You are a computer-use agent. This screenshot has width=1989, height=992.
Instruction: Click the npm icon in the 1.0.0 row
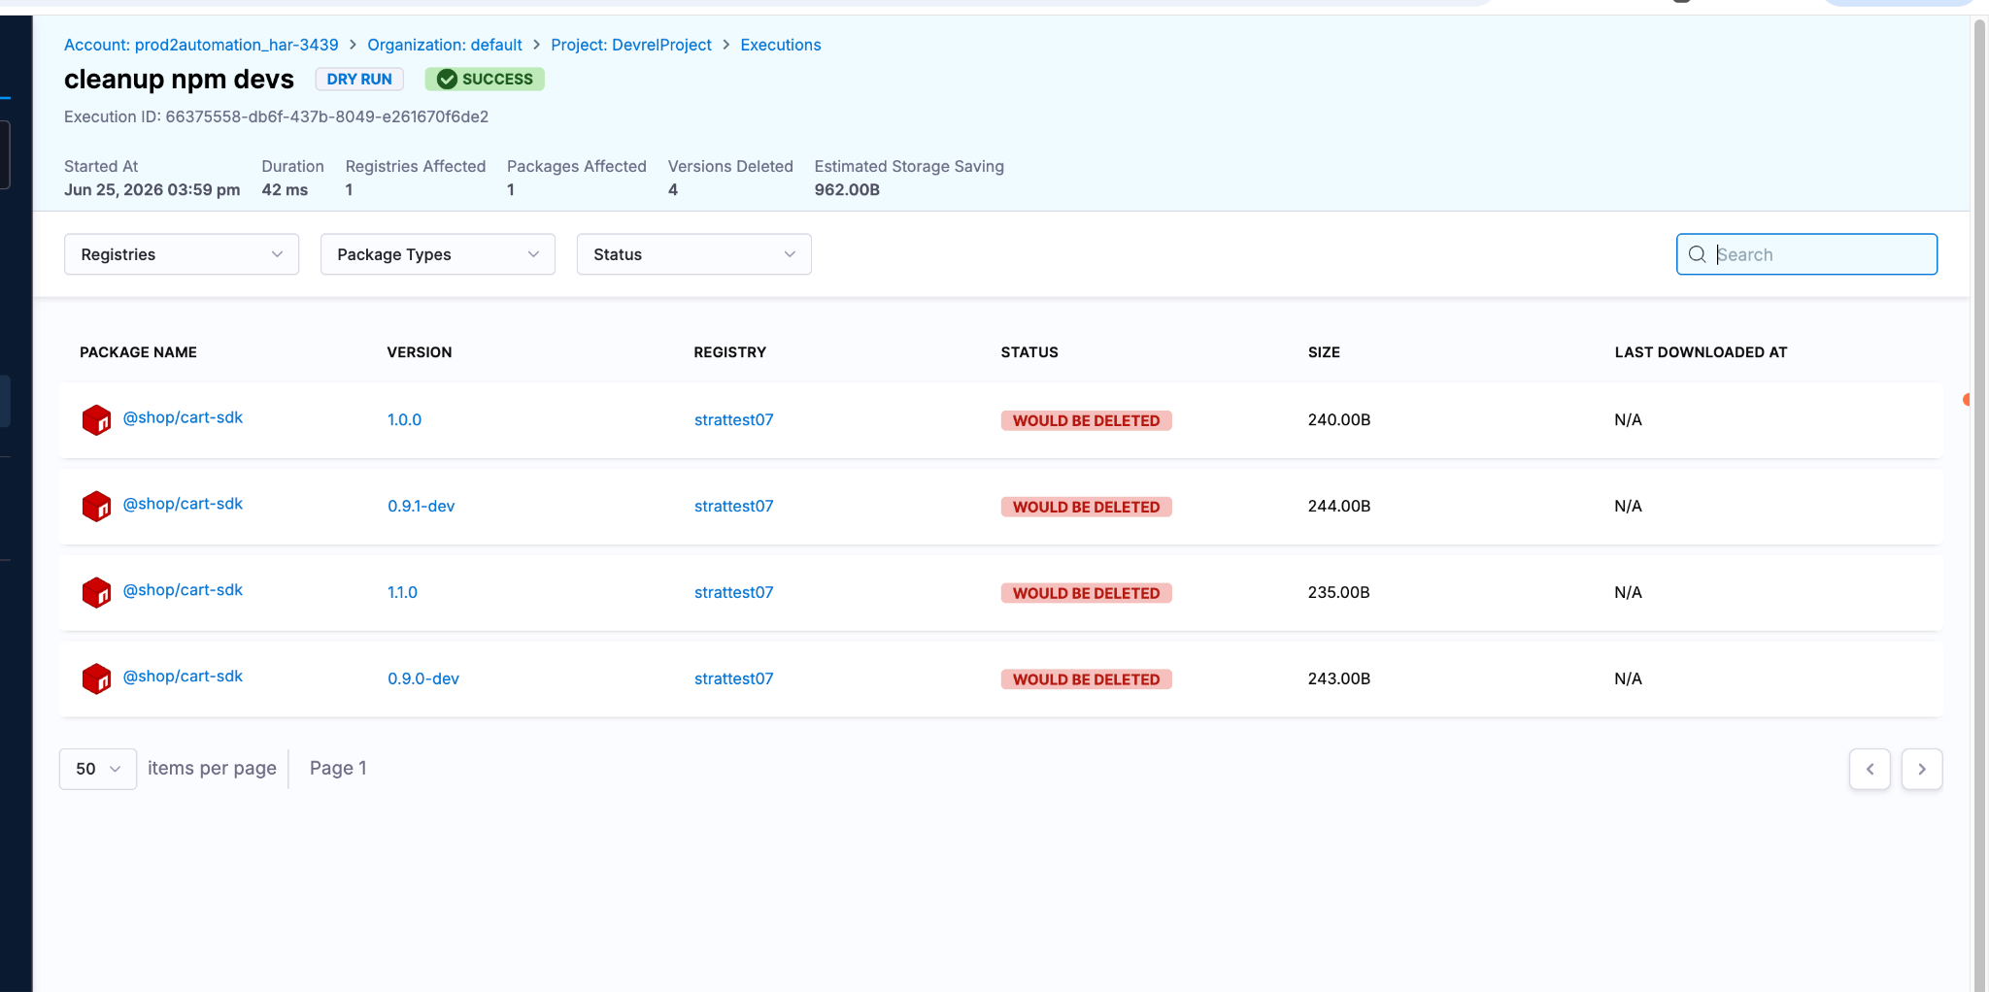tap(96, 420)
